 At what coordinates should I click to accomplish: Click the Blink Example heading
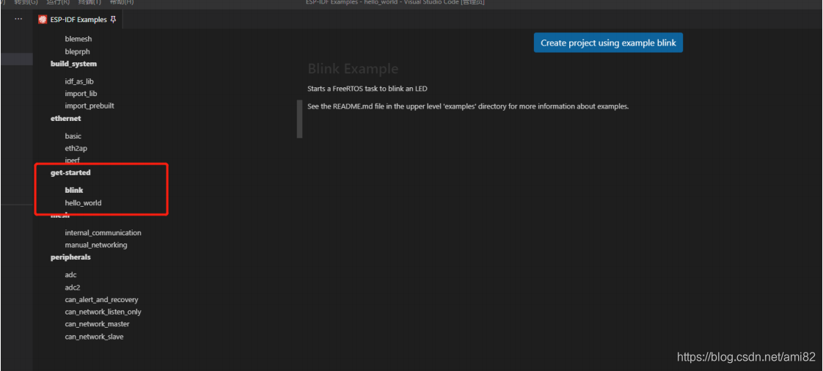353,69
